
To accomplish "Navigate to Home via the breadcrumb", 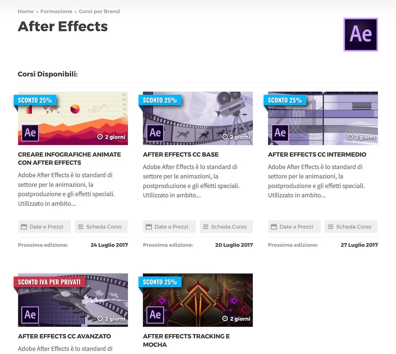I will click(25, 11).
